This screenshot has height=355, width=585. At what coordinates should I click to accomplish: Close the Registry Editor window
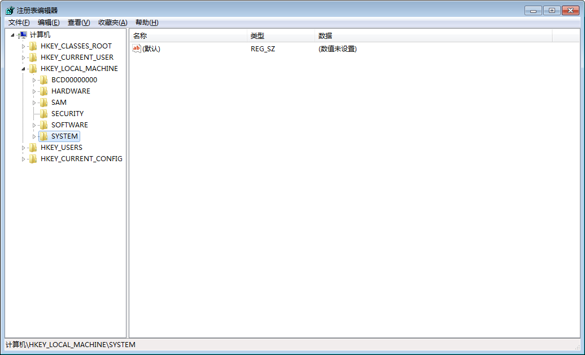[570, 10]
